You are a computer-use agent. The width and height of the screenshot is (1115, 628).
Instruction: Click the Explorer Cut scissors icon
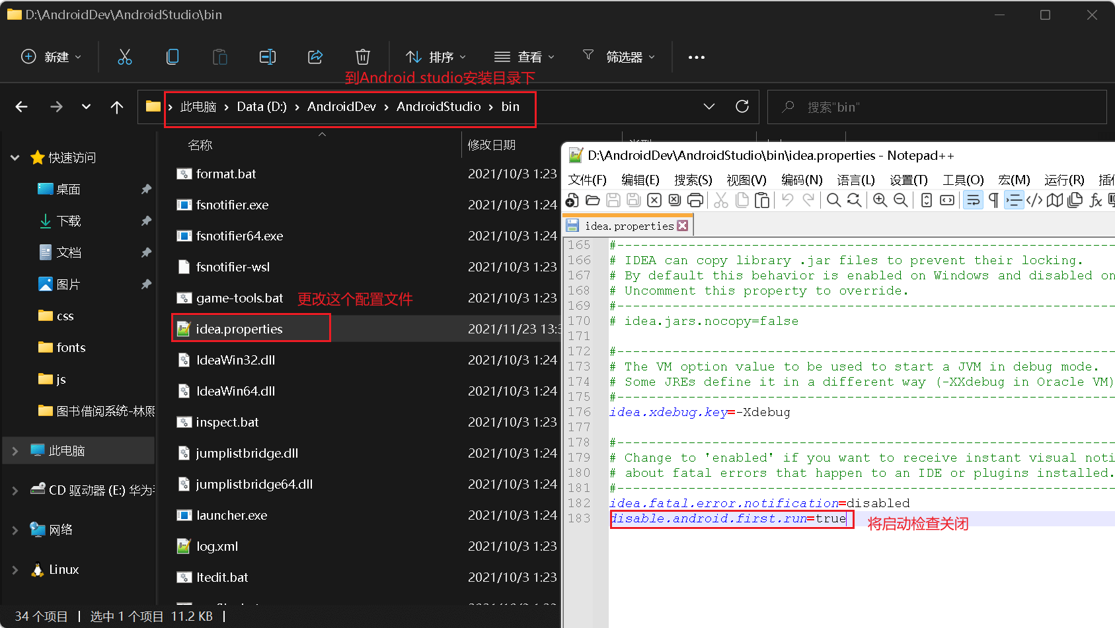coord(125,57)
